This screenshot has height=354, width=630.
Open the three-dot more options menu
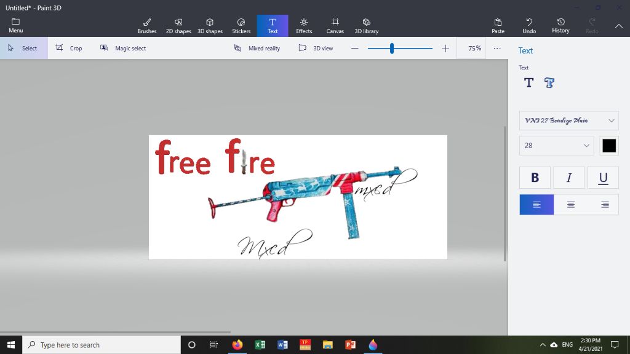(497, 48)
